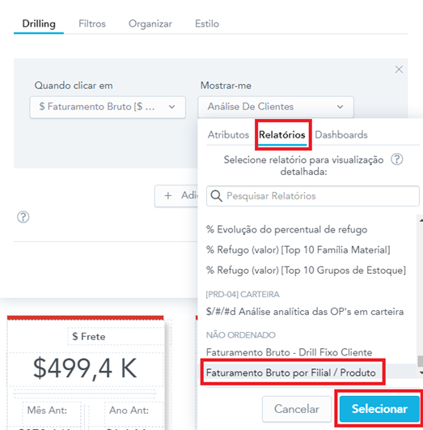This screenshot has height=430, width=423.
Task: Click the plus icon on the Adicionar button
Action: pos(168,195)
